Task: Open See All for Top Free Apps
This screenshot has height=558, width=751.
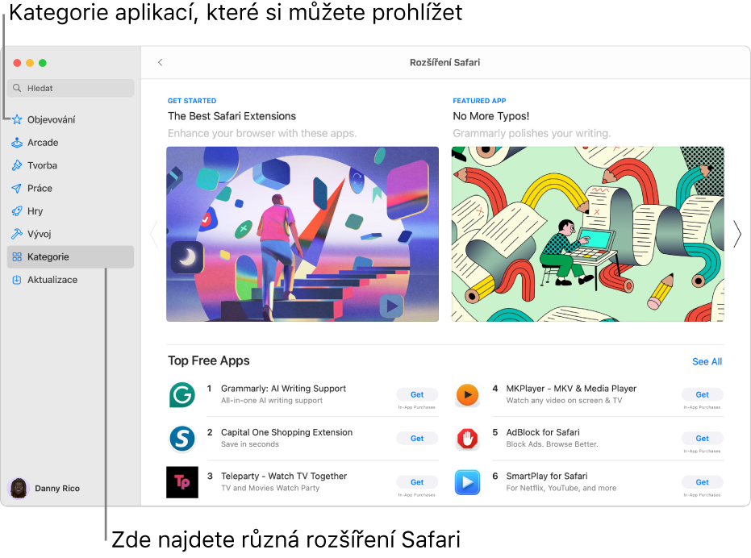Action: pyautogui.click(x=707, y=361)
